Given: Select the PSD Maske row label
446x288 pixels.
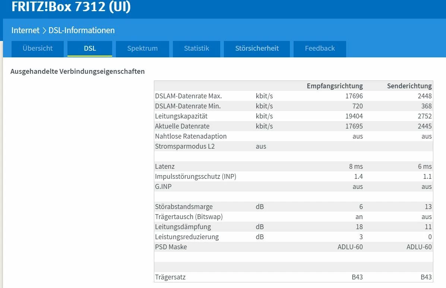Looking at the screenshot, I should point(171,247).
